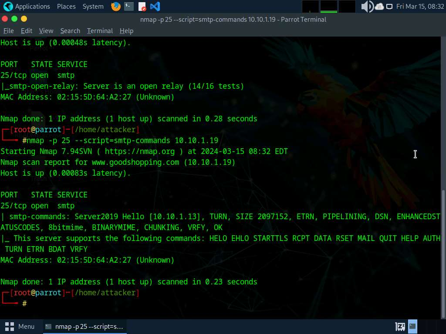
Task: Open a new terminal from panel launcher
Action: click(x=128, y=7)
